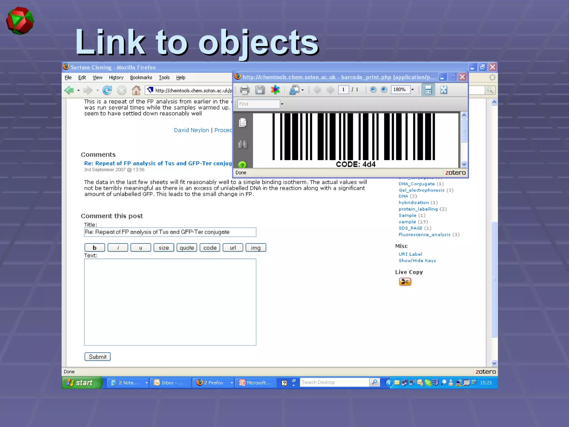This screenshot has height=427, width=569.
Task: Open the Gel_electrophoresis tag link
Action: [421, 190]
